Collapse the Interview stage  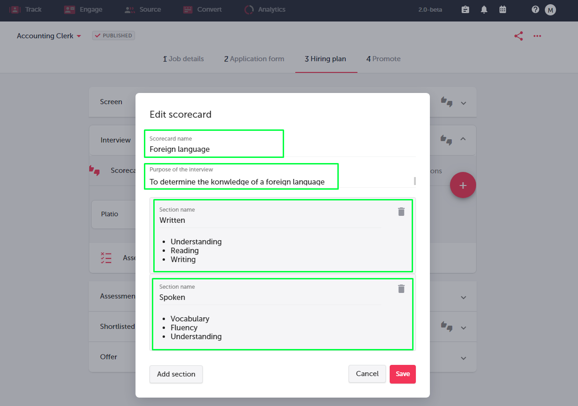point(463,139)
